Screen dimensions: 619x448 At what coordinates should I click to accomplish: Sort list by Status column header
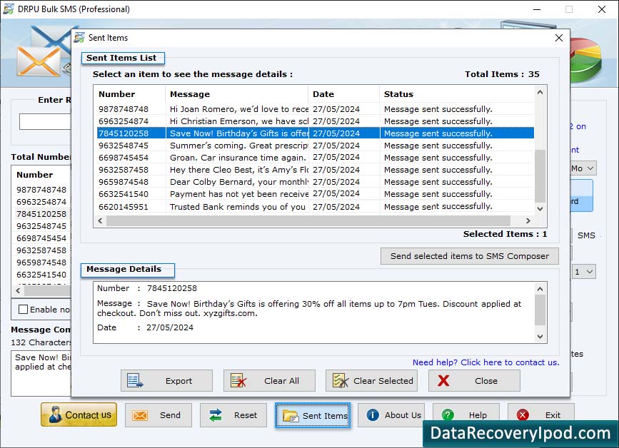coord(457,94)
